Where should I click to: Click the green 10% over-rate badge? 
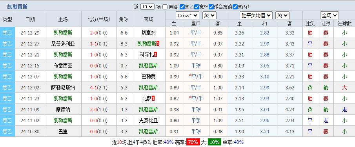(x=214, y=142)
